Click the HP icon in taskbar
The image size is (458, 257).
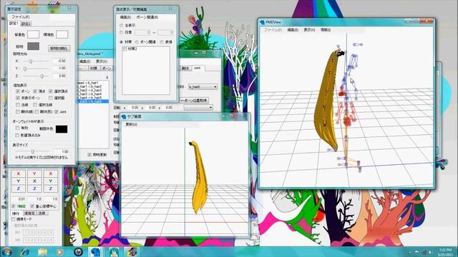(x=78, y=252)
